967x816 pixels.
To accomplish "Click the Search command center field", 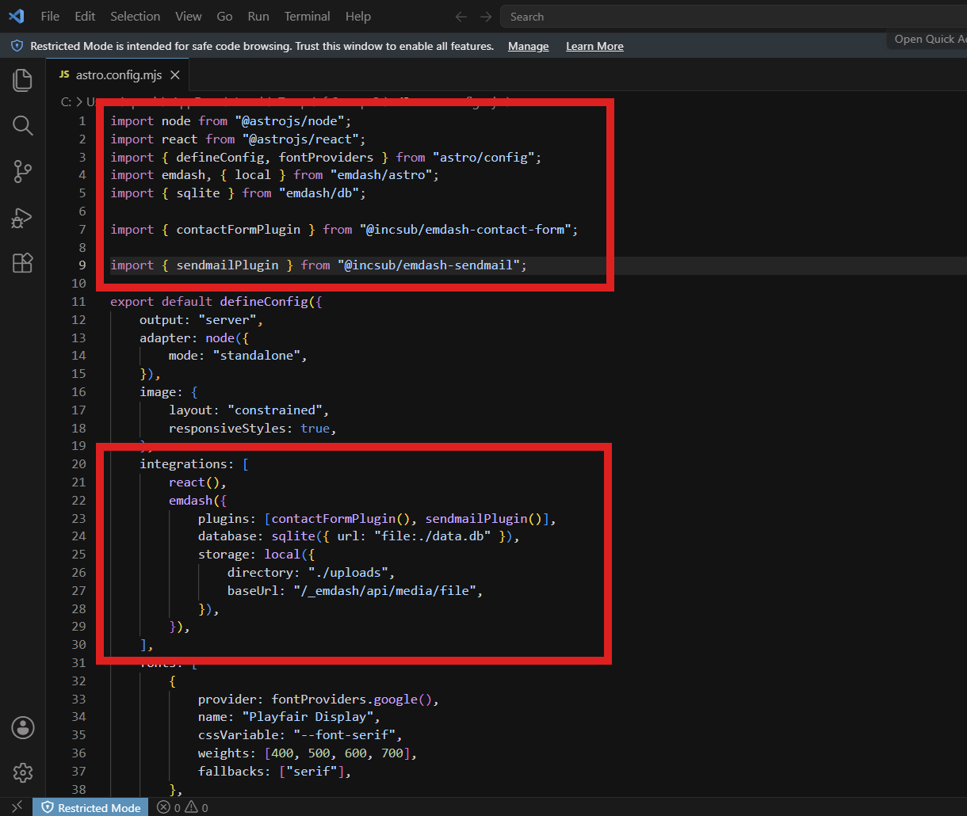I will click(x=733, y=17).
